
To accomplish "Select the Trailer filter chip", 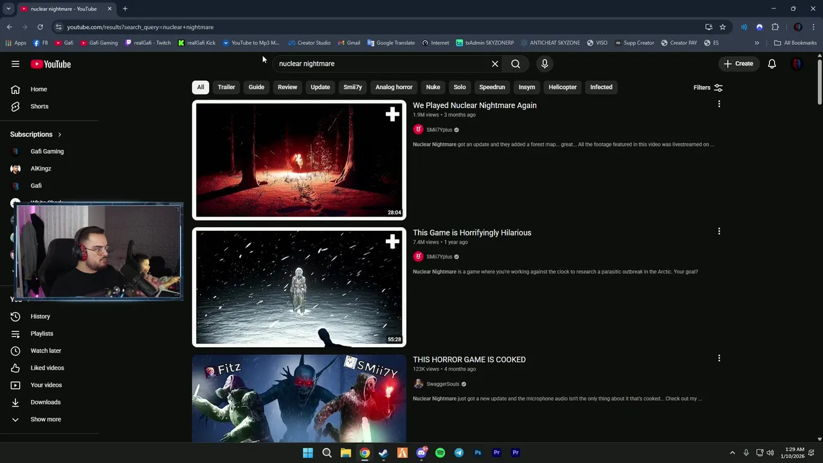I will pos(226,87).
